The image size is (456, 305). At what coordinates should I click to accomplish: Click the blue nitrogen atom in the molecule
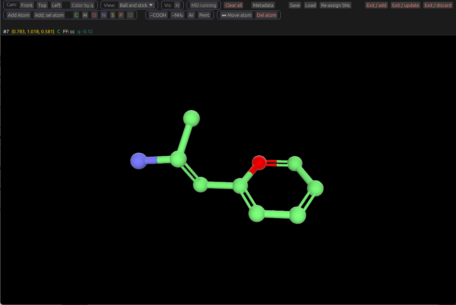click(x=139, y=161)
